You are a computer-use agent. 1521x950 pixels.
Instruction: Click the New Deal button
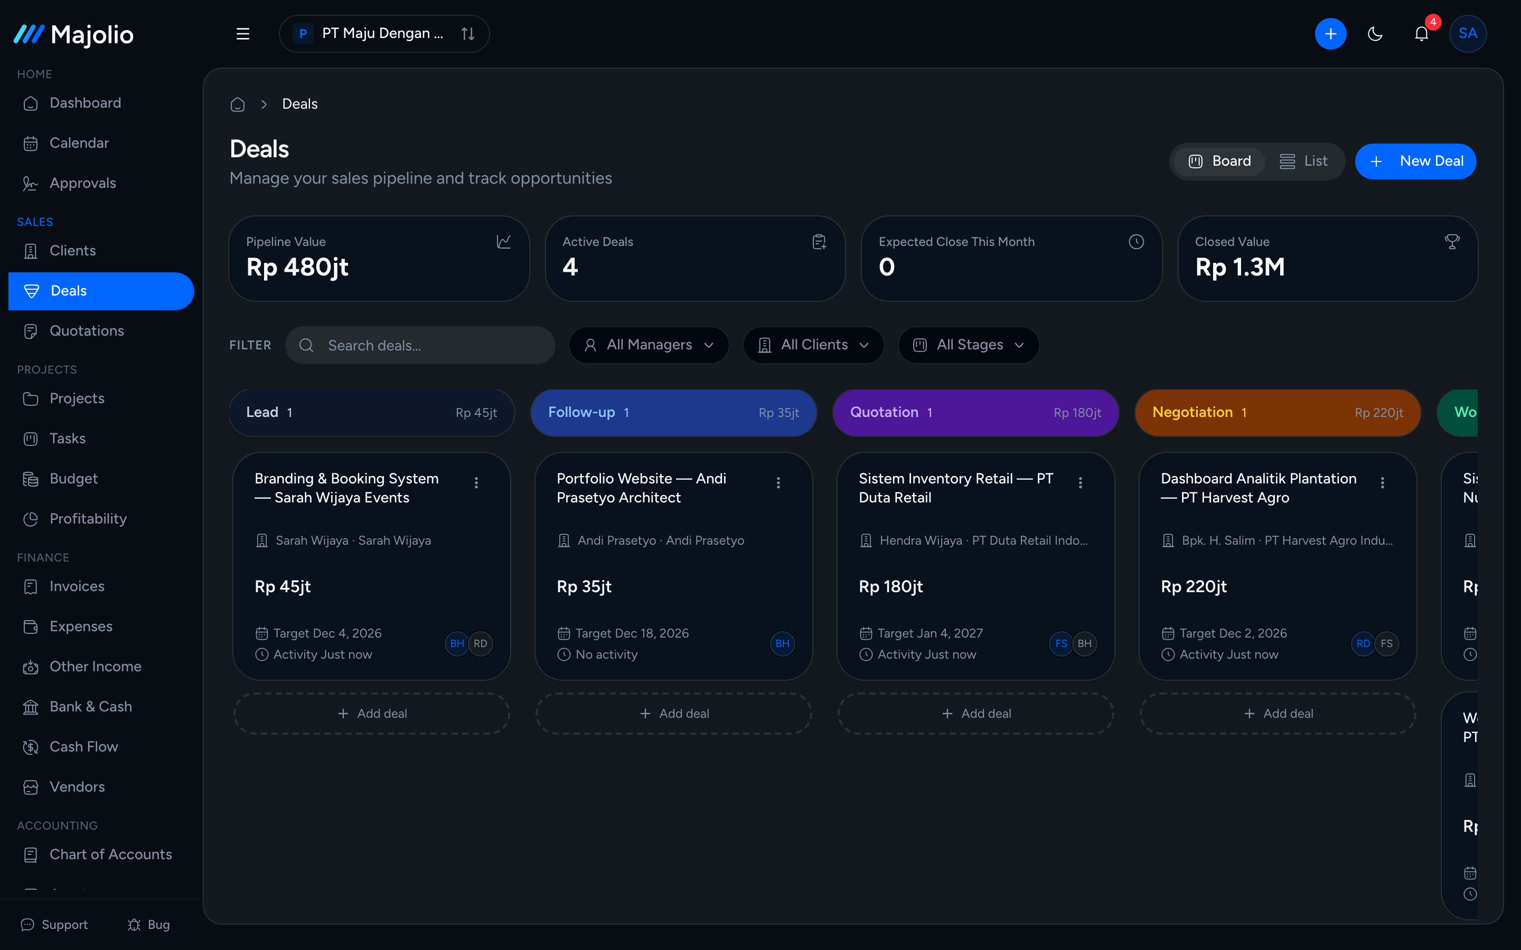pyautogui.click(x=1415, y=161)
